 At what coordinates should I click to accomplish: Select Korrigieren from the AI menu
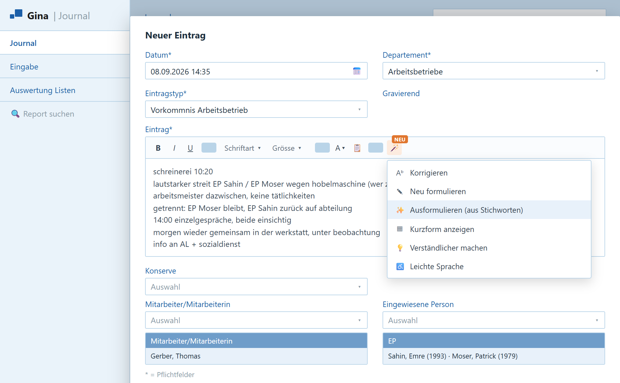click(489, 173)
